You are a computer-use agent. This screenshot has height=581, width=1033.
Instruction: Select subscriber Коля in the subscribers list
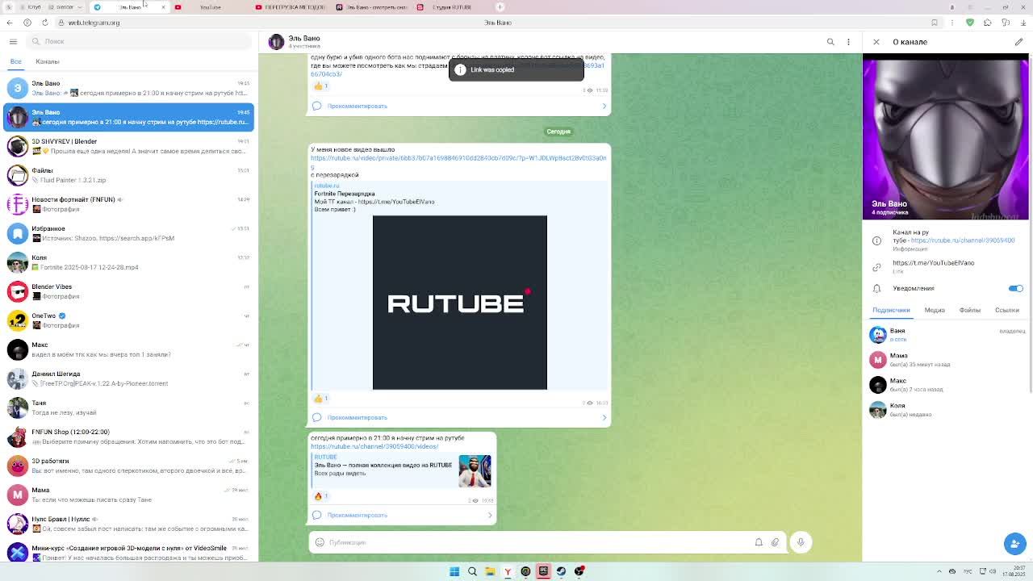coord(946,410)
